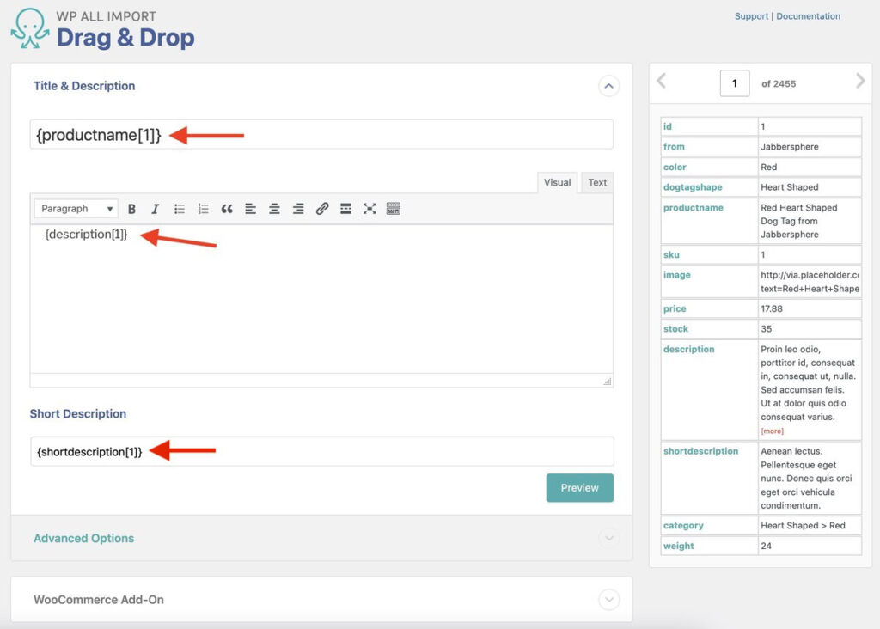
Task: Open the Documentation link
Action: [x=808, y=16]
